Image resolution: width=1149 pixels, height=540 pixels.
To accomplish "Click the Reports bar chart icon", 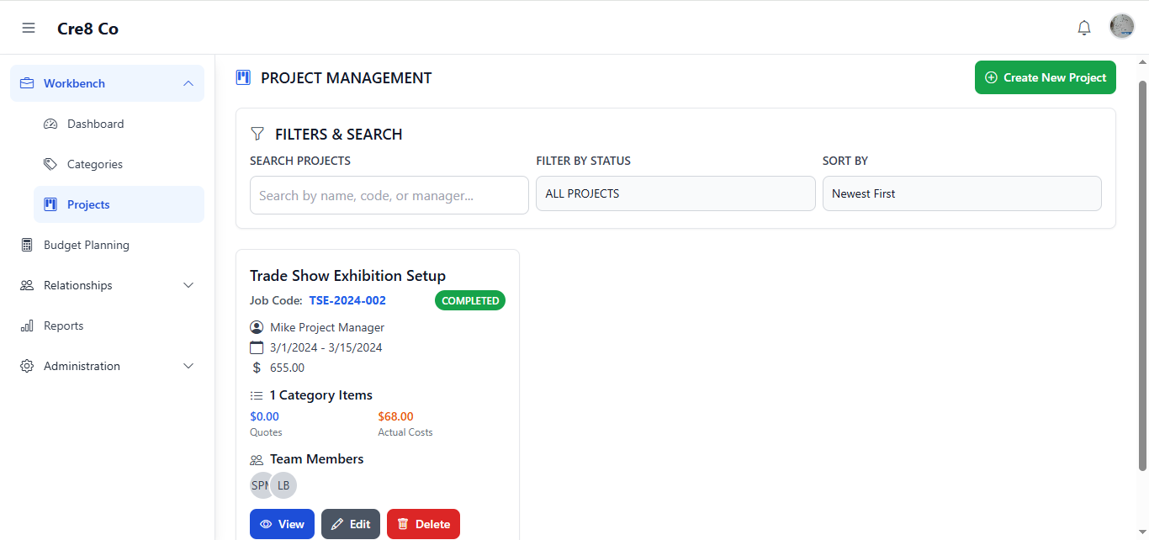I will (27, 326).
